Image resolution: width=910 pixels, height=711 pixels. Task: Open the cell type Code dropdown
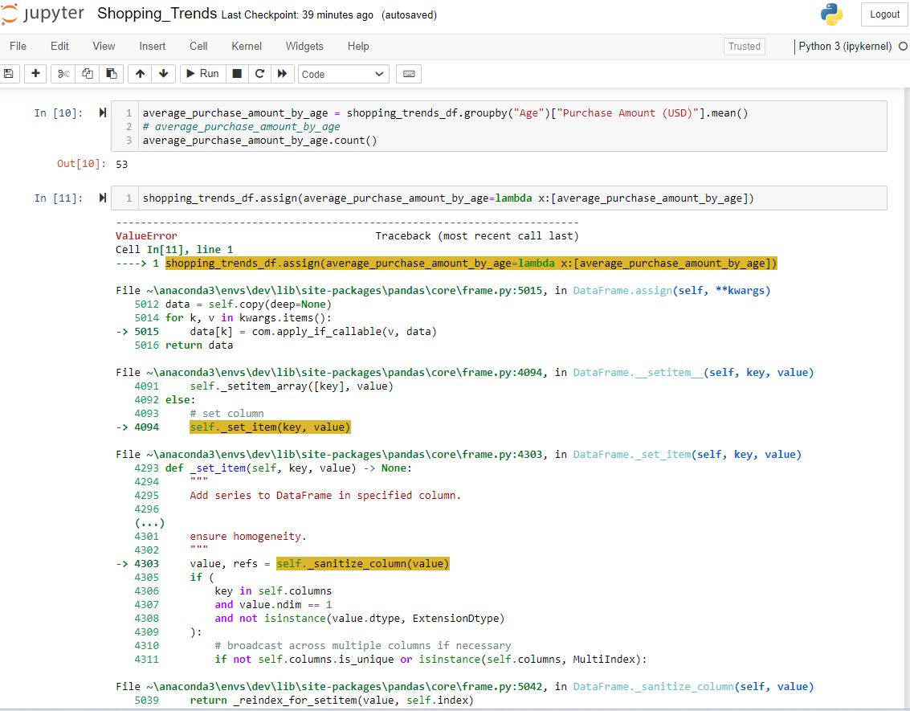click(343, 74)
